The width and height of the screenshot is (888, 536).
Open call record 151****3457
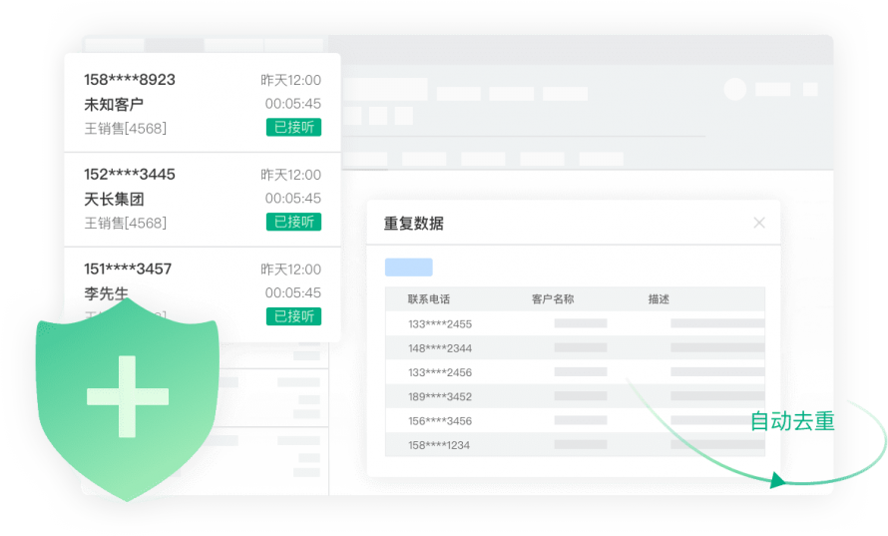[x=128, y=269]
